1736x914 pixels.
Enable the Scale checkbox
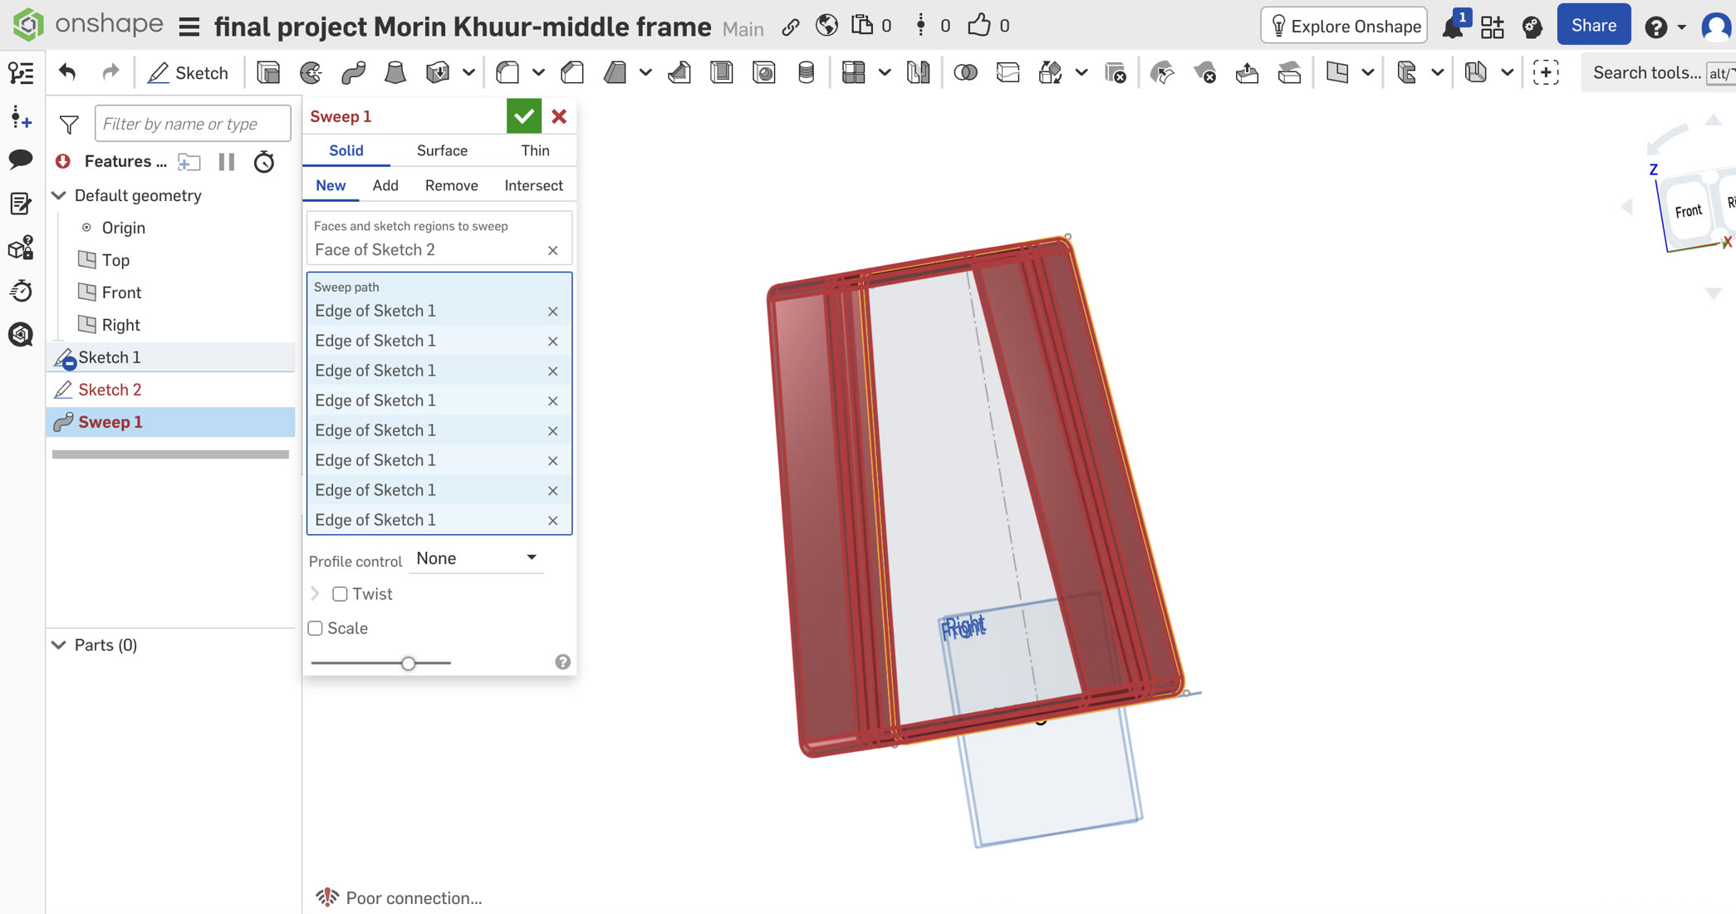pyautogui.click(x=315, y=628)
